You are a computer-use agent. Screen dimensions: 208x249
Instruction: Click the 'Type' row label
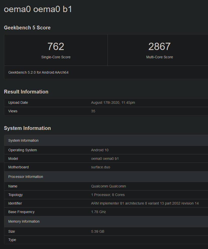(x=12, y=240)
